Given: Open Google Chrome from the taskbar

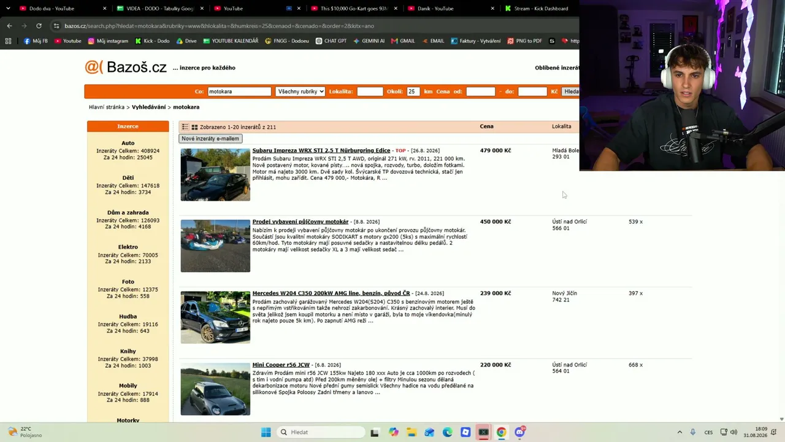Looking at the screenshot, I should [501, 432].
